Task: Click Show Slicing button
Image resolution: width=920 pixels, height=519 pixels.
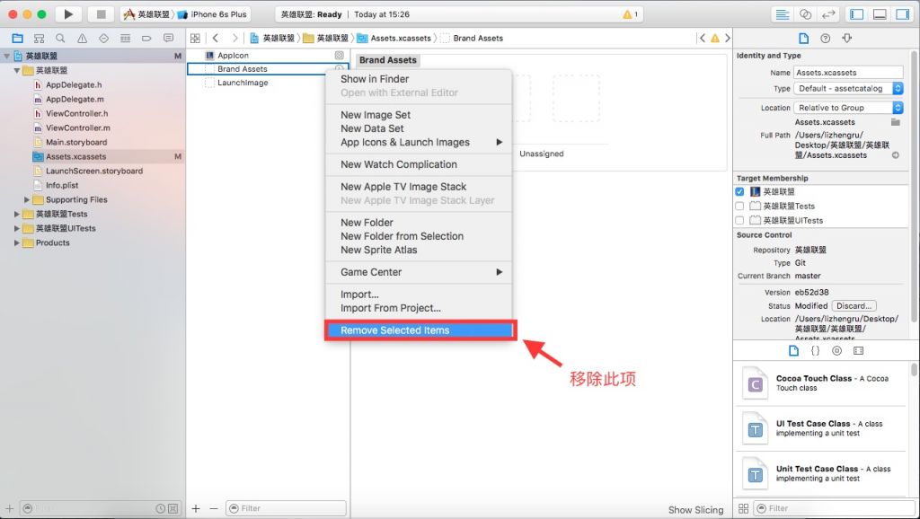Action: pyautogui.click(x=695, y=510)
